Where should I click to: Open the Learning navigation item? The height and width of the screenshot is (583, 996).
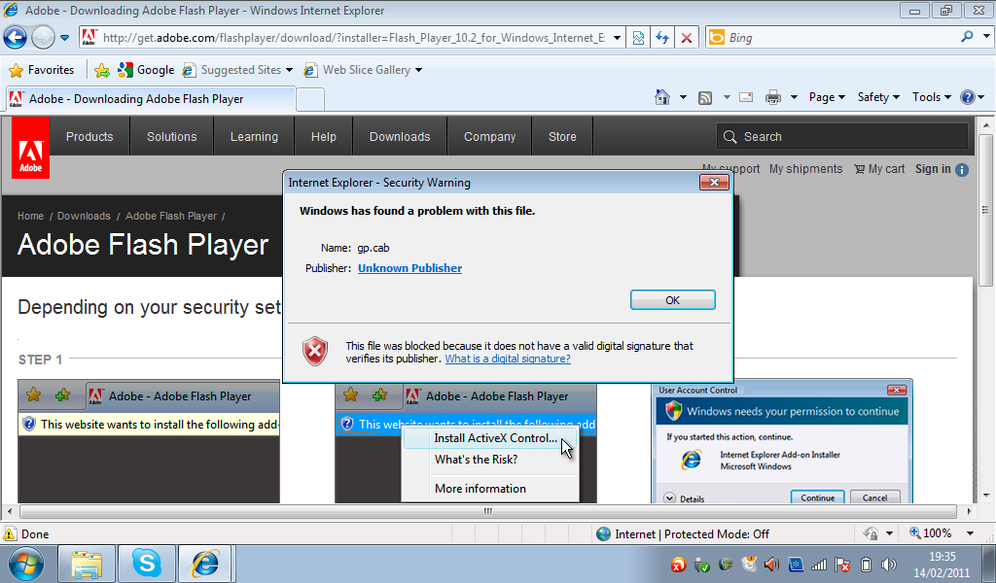pyautogui.click(x=254, y=136)
